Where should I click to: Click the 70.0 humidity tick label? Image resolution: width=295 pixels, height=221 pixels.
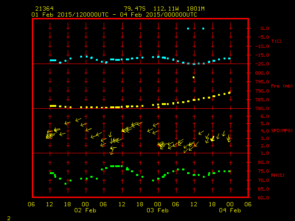[263, 180]
